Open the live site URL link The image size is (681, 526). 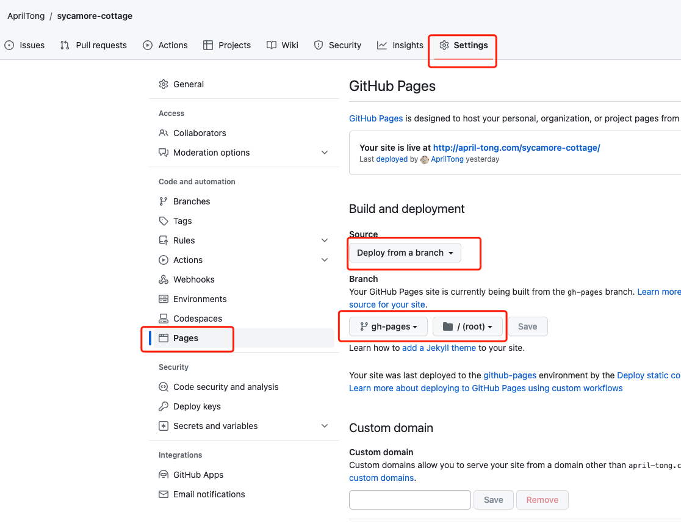pos(516,148)
